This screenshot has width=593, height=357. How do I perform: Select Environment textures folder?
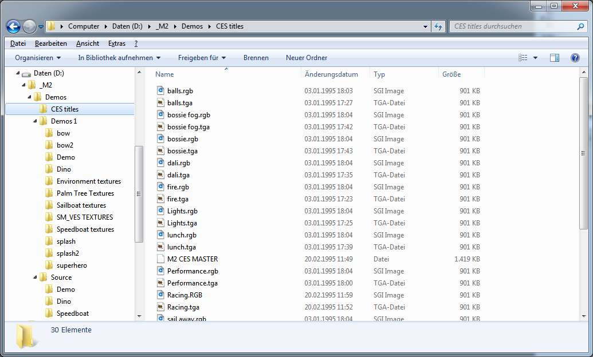(x=88, y=181)
